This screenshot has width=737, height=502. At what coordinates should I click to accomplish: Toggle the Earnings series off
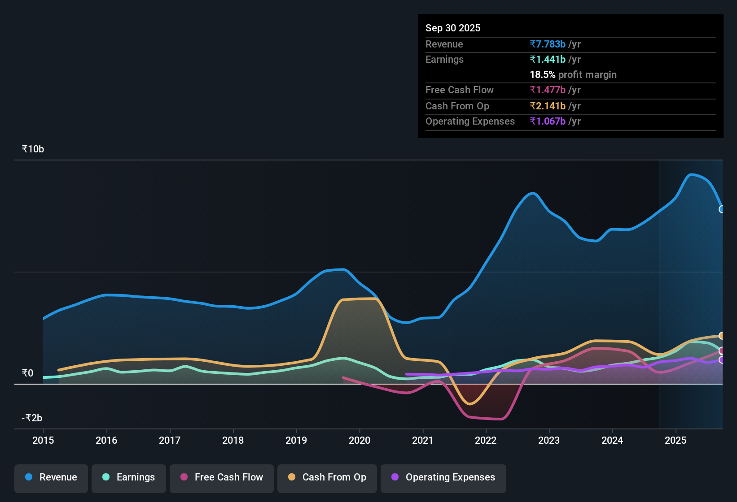point(129,477)
